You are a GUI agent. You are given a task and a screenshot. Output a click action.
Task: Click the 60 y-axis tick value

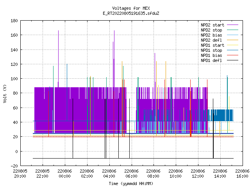point(15,108)
